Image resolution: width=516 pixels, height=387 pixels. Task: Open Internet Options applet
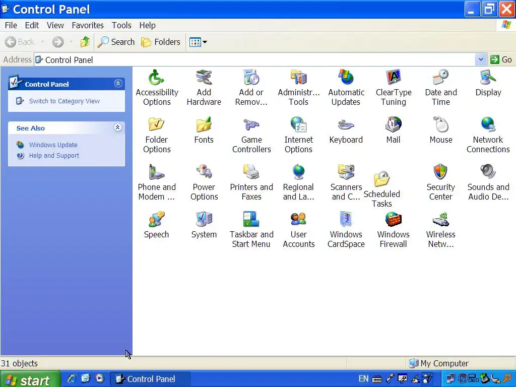pyautogui.click(x=298, y=125)
